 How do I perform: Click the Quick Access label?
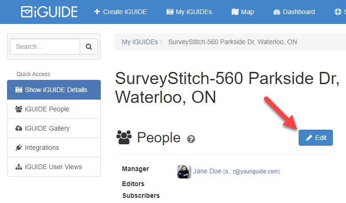click(x=33, y=74)
